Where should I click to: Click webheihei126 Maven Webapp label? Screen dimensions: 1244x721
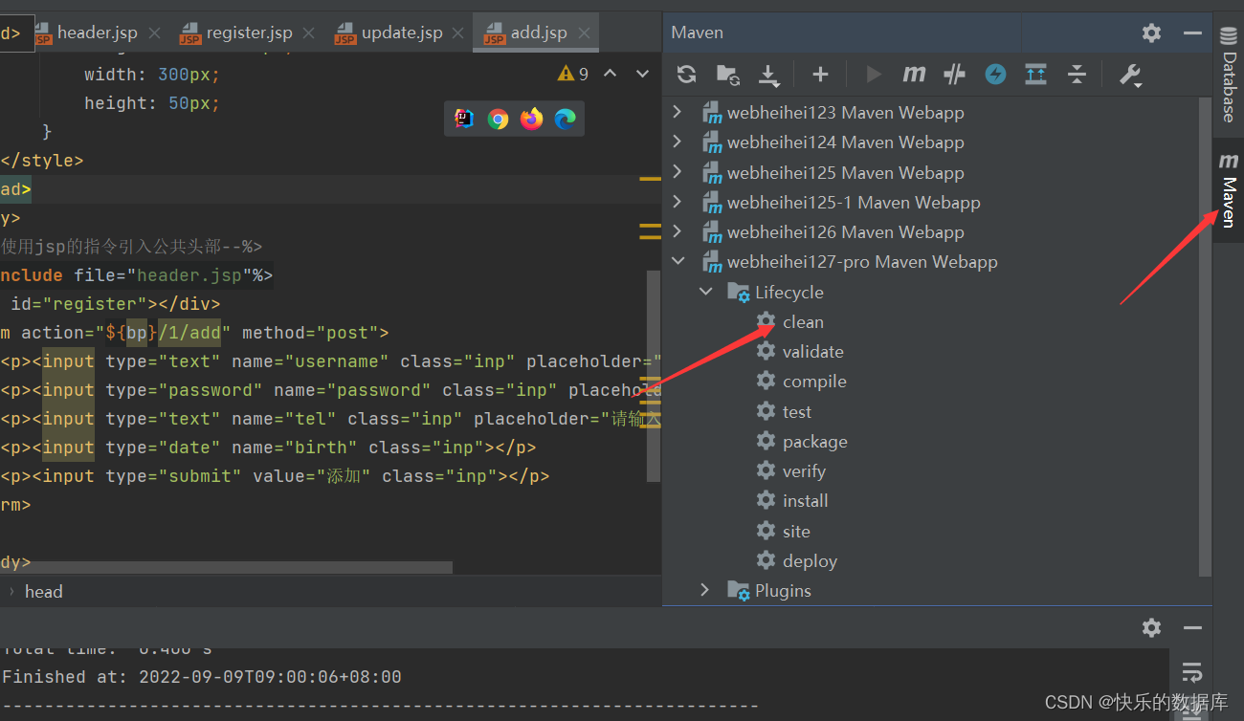tap(846, 231)
